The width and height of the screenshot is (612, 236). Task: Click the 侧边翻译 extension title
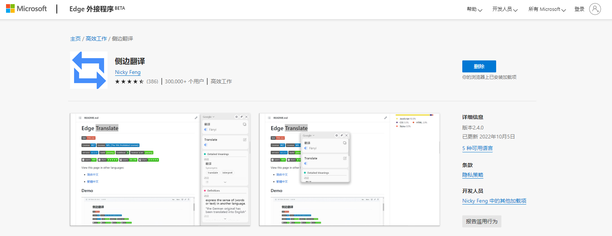tap(130, 61)
